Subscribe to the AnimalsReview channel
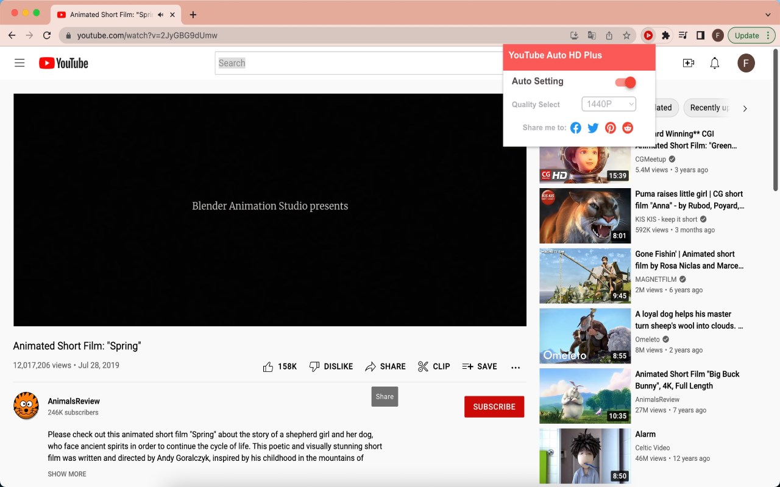780x487 pixels. [x=494, y=407]
